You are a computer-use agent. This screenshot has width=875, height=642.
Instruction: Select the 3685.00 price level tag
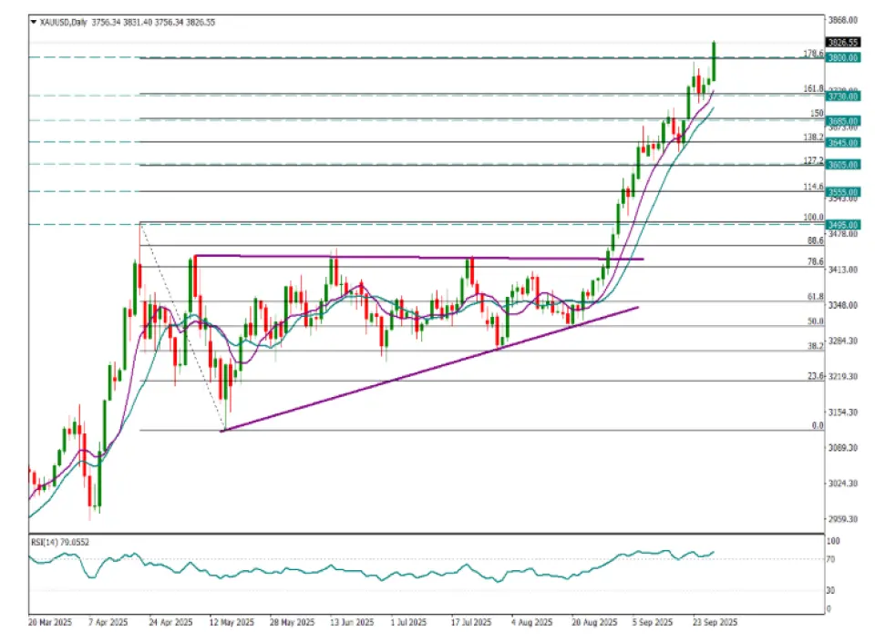pyautogui.click(x=842, y=120)
